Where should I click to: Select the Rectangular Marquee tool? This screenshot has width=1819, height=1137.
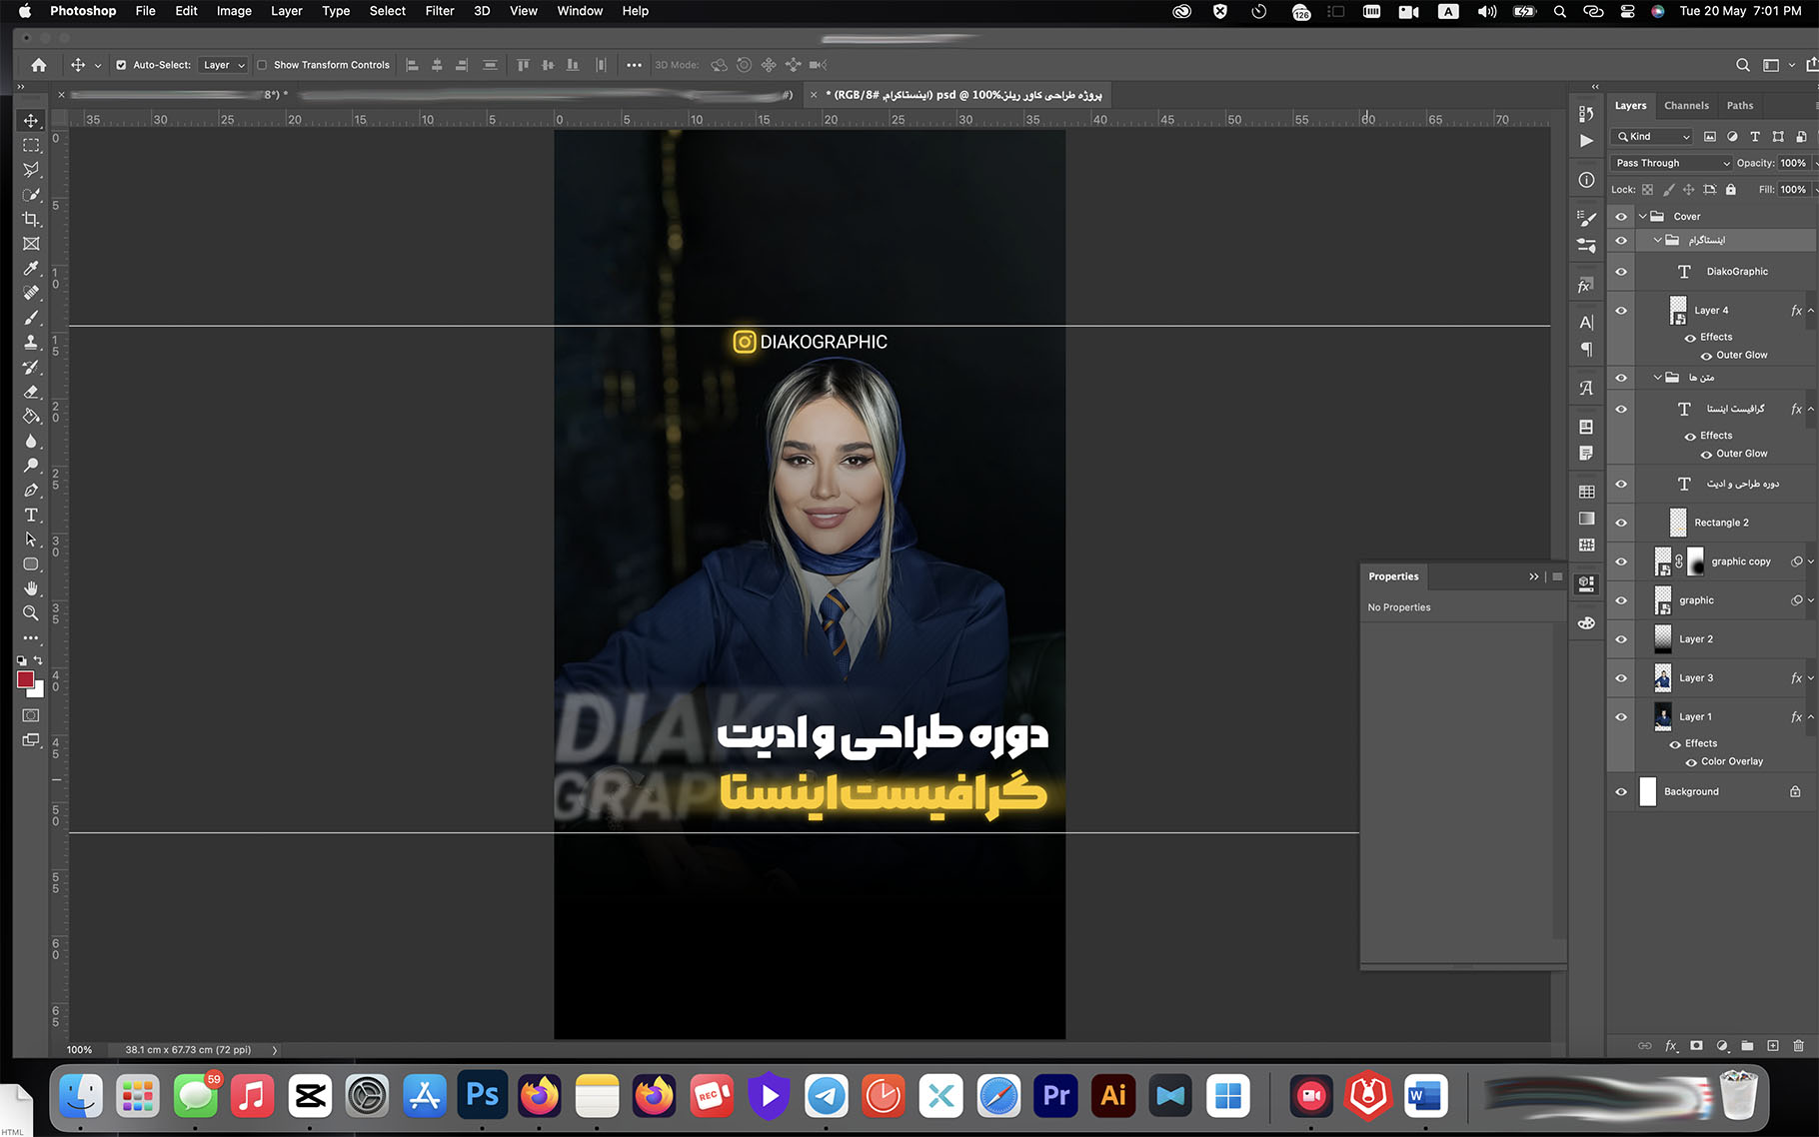pos(31,146)
